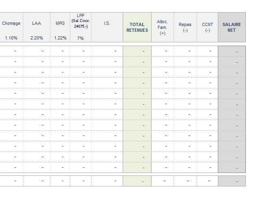
Task: Select second data row cell under CCNT
Action: click(x=207, y=61)
